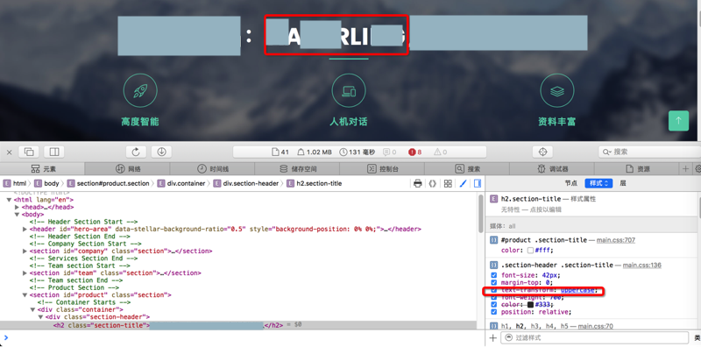701x347 pixels.
Task: Open the #333 dark color swatch
Action: coord(530,305)
